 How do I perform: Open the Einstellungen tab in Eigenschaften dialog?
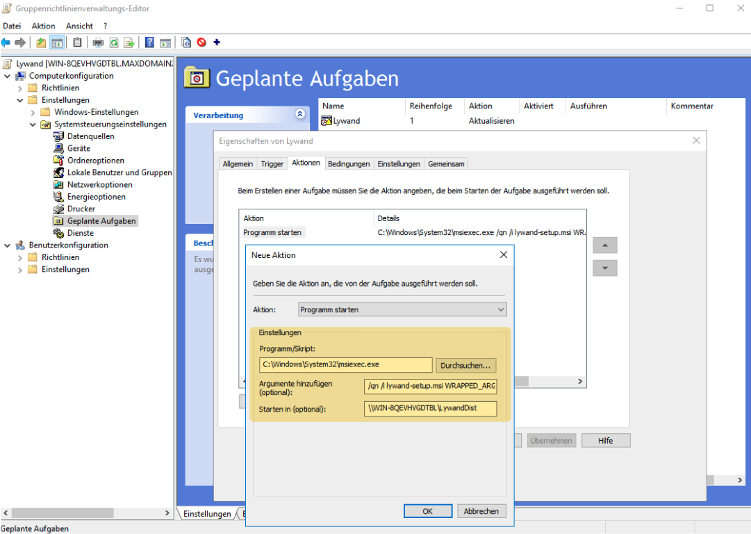click(399, 164)
